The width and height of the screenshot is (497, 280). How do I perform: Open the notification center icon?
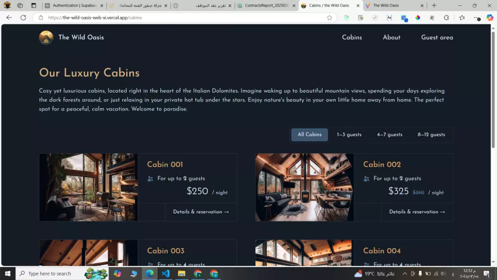tap(487, 274)
